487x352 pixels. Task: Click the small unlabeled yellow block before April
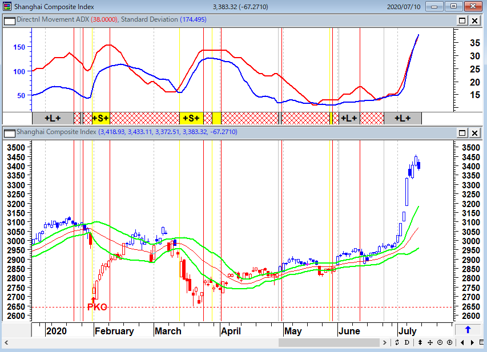coord(216,118)
